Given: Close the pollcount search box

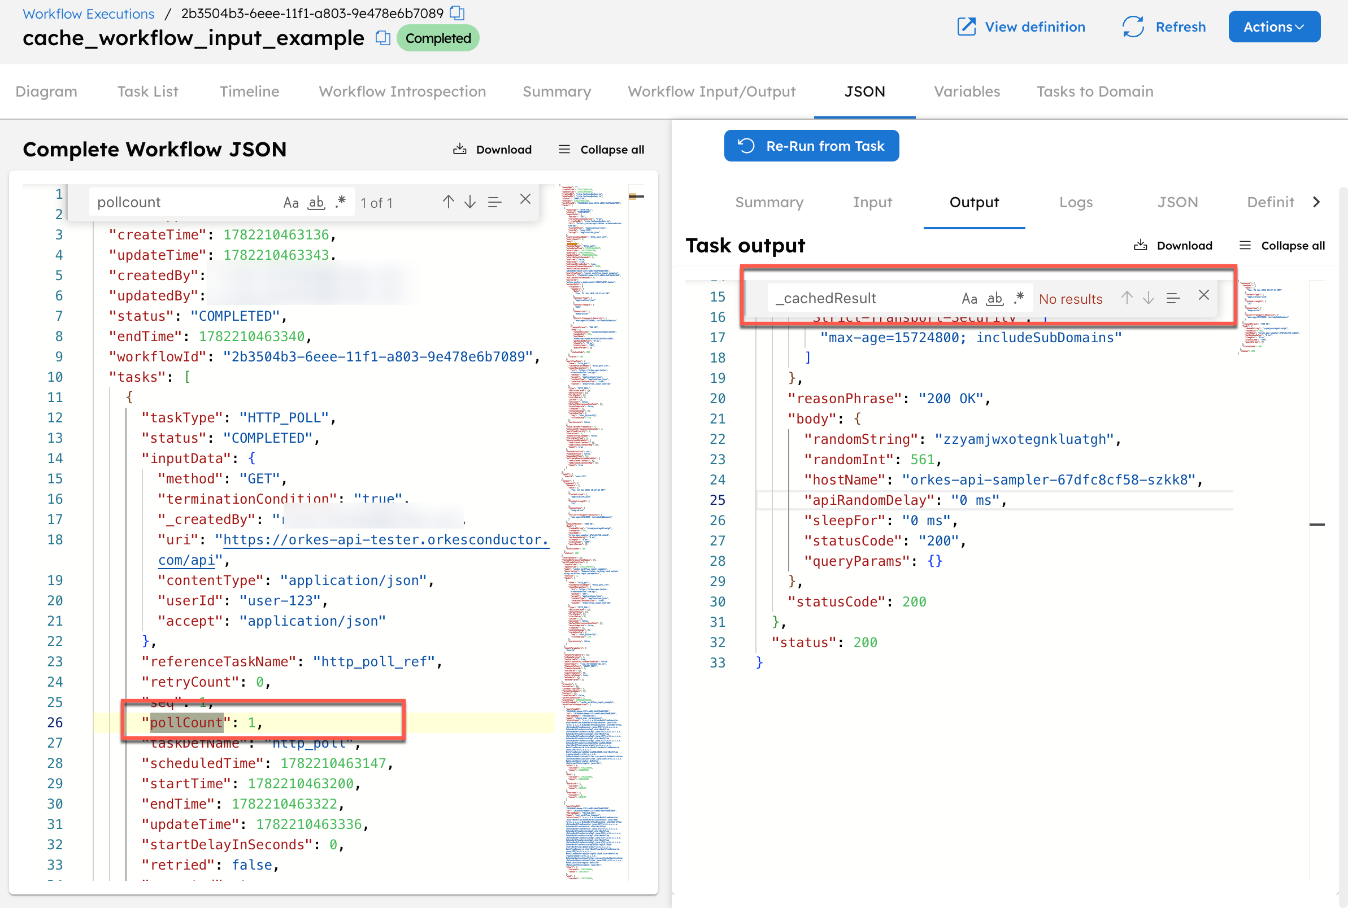Looking at the screenshot, I should coord(525,199).
